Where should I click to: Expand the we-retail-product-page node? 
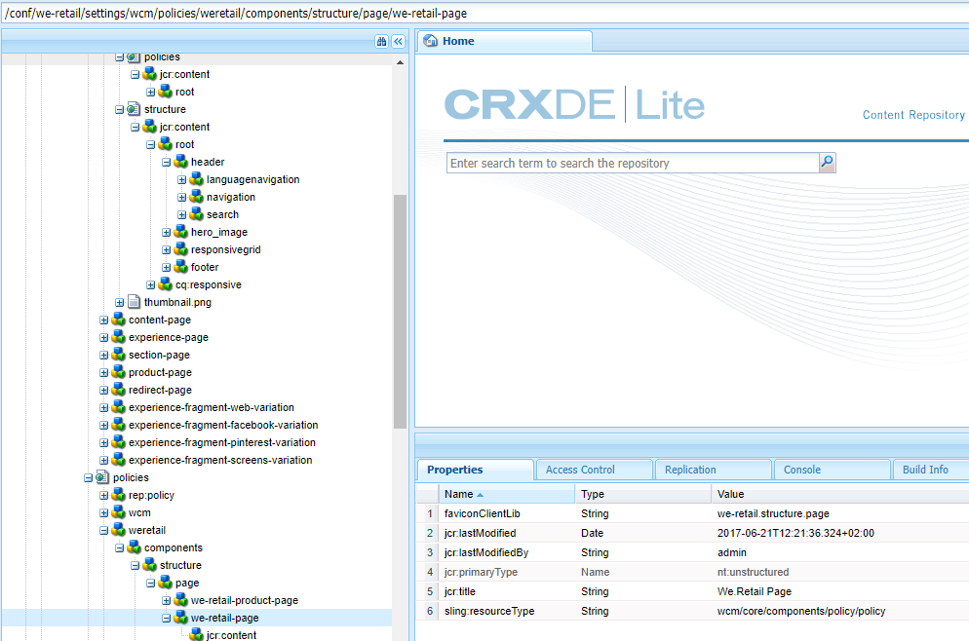point(167,600)
